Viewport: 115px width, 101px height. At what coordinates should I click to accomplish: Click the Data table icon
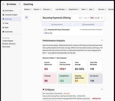(x=3, y=27)
